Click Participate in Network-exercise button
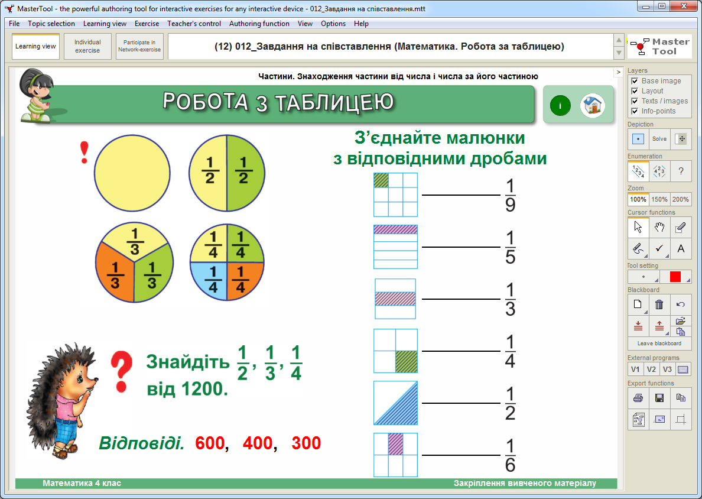Viewport: 702px width, 499px height. tap(139, 46)
